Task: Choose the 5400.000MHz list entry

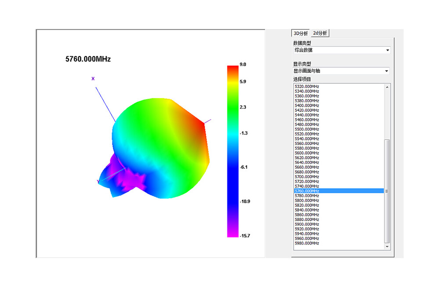Action: pos(307,106)
